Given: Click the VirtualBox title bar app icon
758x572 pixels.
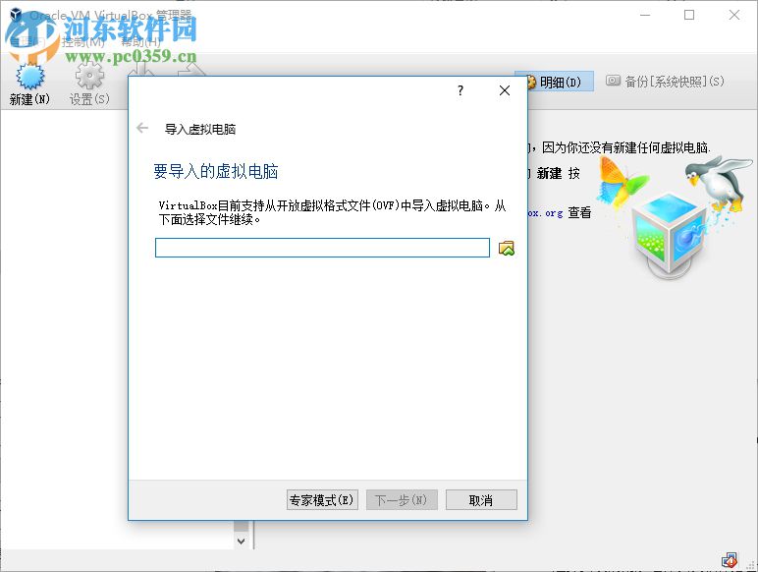Looking at the screenshot, I should (x=16, y=15).
